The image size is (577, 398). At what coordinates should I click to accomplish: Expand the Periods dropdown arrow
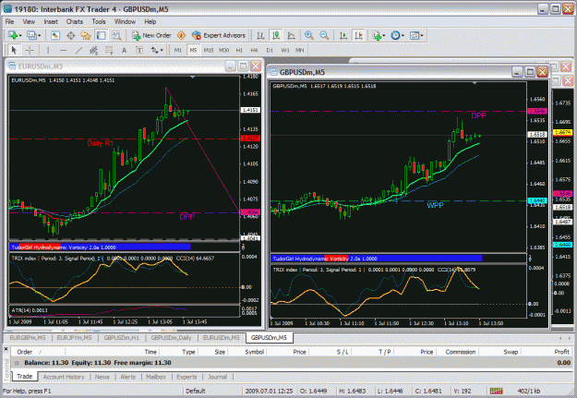pos(403,36)
